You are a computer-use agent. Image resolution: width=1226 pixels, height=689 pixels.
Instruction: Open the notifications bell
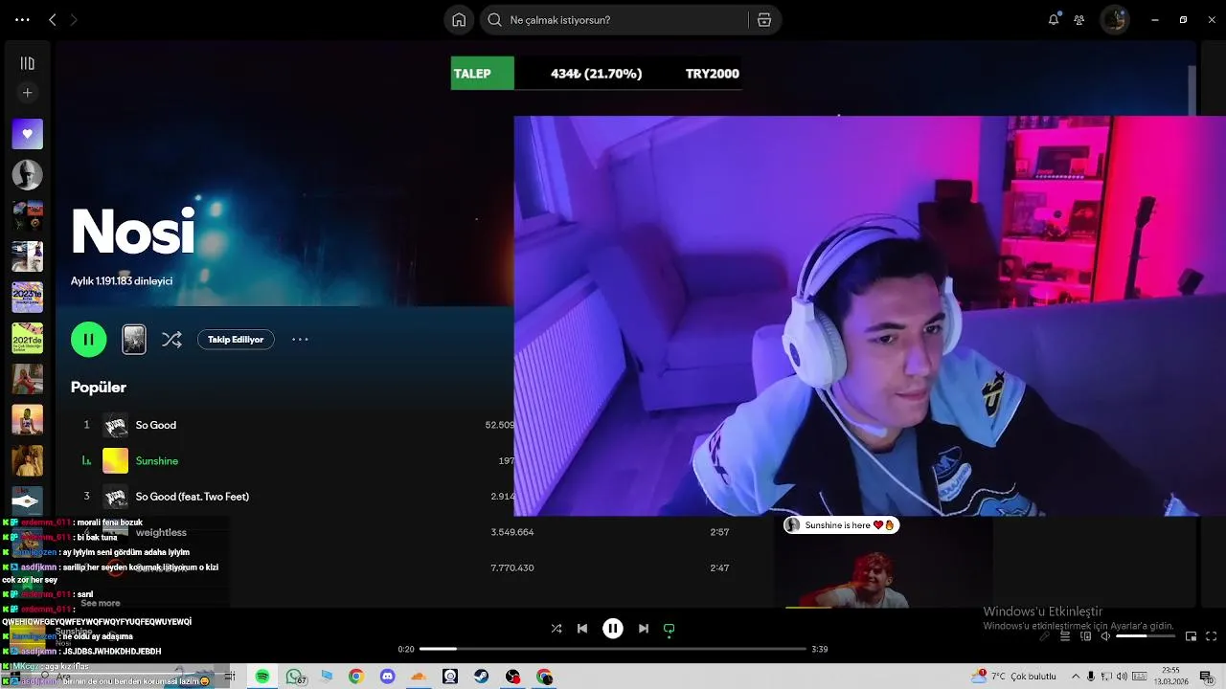tap(1054, 19)
